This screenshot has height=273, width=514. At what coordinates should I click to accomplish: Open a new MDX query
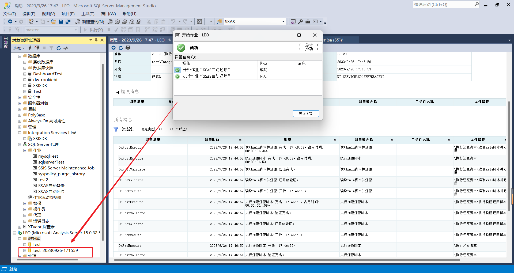[x=117, y=22]
